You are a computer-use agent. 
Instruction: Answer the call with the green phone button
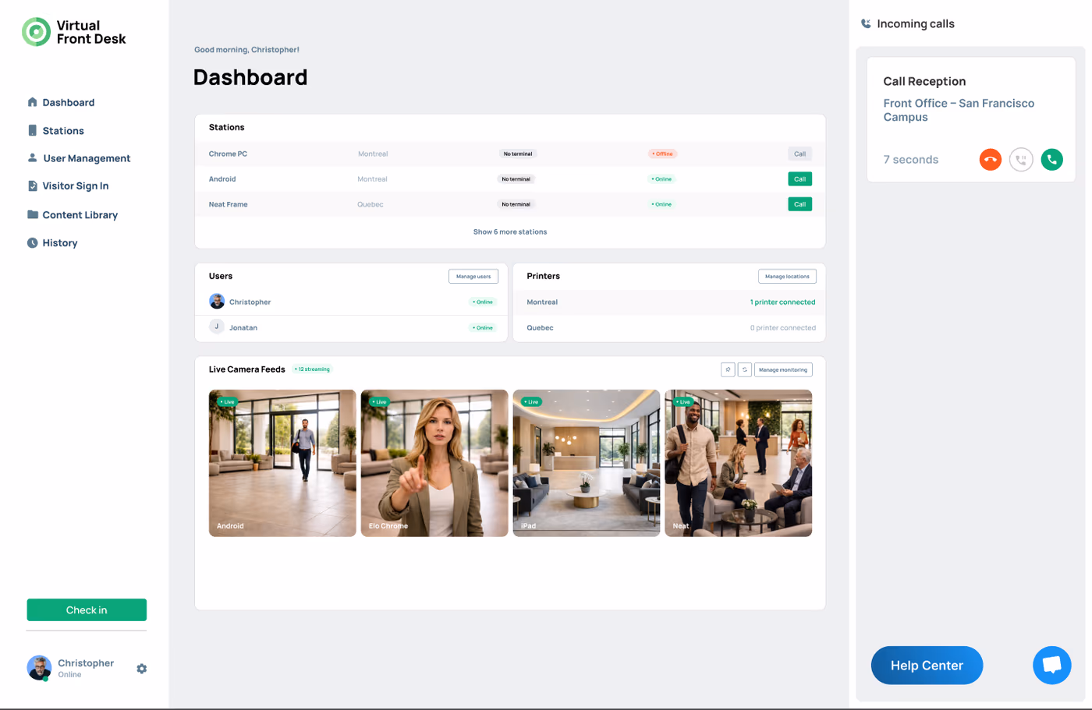(x=1051, y=159)
